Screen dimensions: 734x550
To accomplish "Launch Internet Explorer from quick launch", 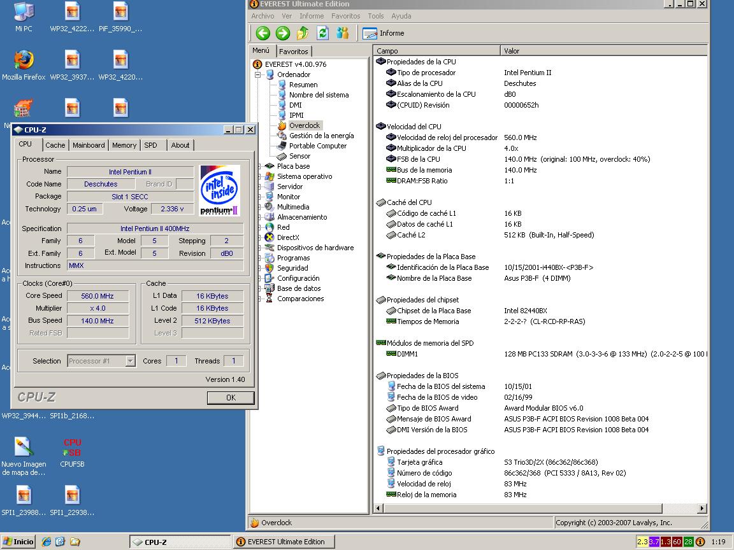I will (x=47, y=542).
